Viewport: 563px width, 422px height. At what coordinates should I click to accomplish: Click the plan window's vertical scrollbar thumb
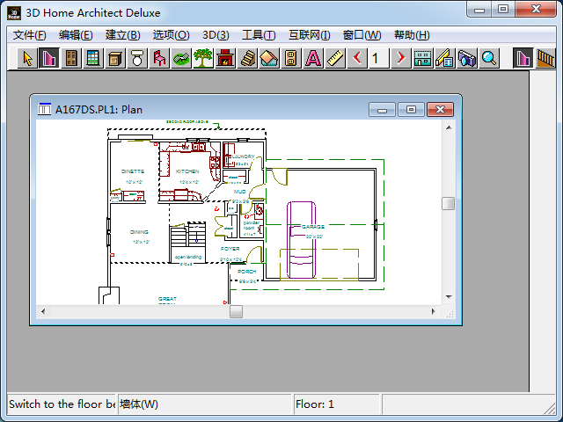click(x=449, y=203)
